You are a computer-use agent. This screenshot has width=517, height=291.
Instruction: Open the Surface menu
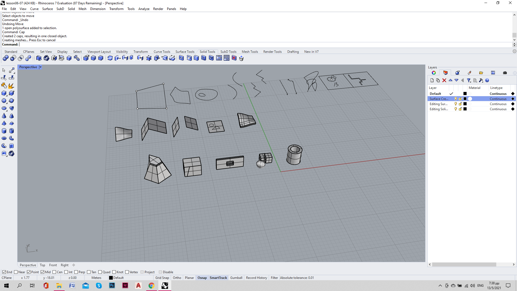[47, 9]
